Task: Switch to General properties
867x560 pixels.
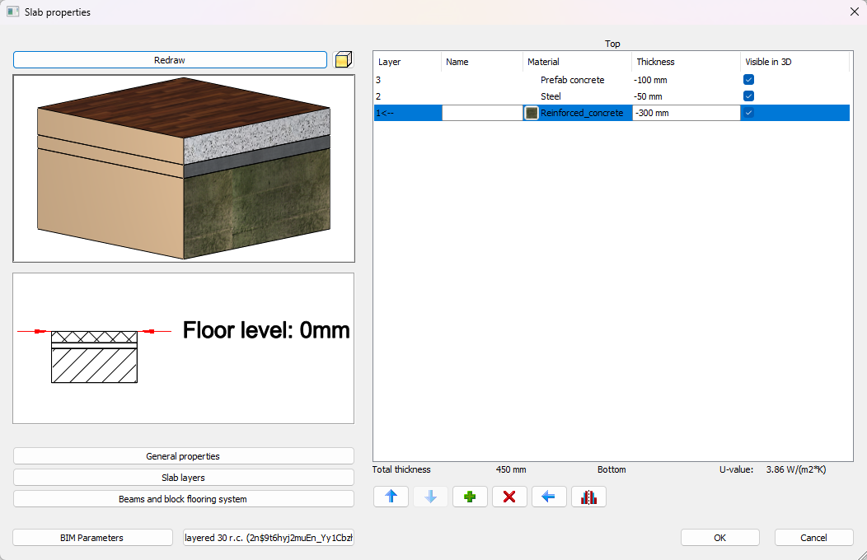Action: coord(183,455)
